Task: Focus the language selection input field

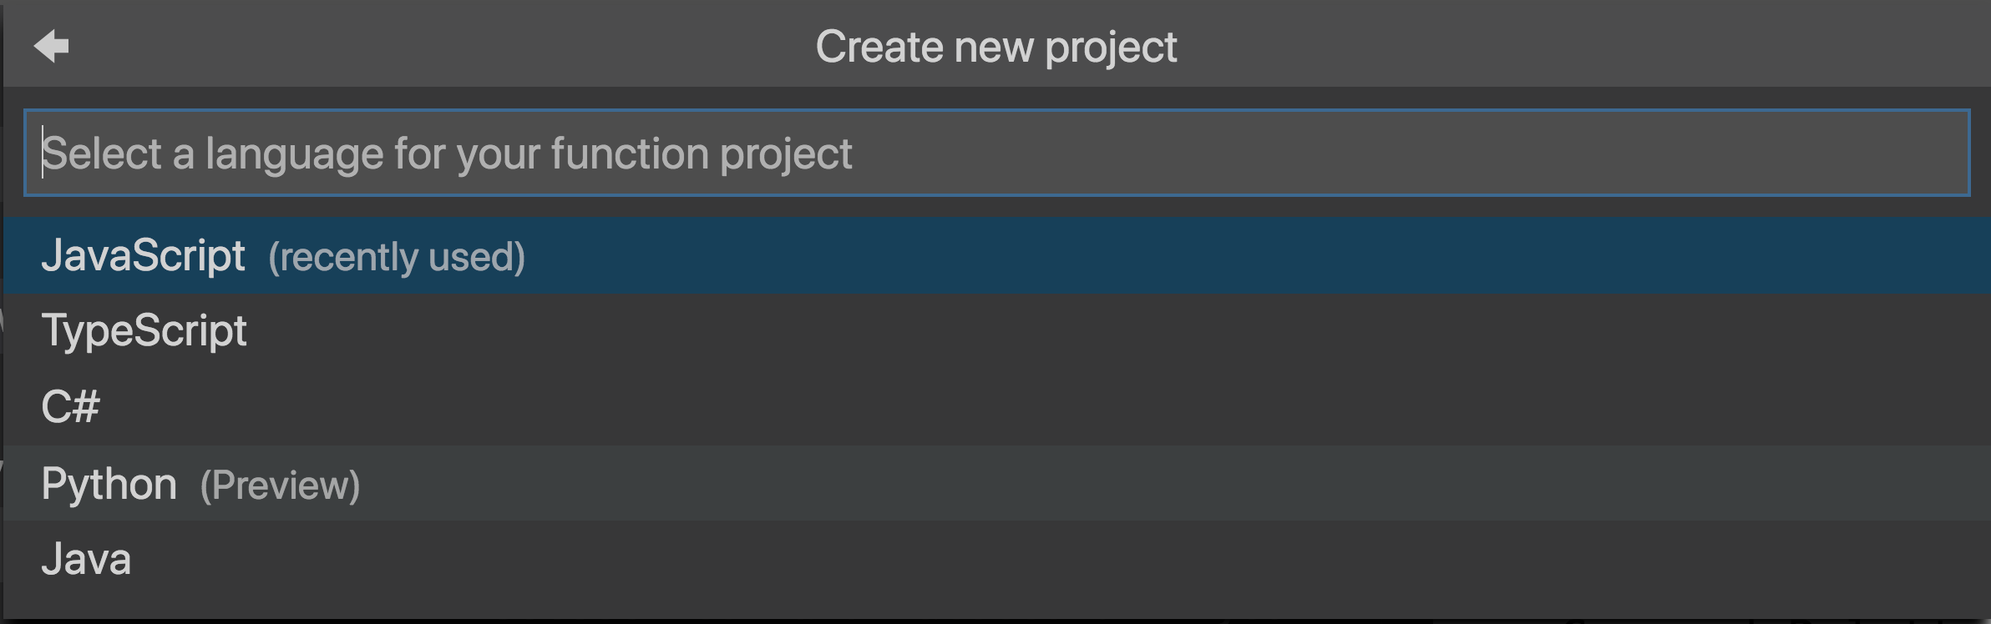Action: point(995,153)
